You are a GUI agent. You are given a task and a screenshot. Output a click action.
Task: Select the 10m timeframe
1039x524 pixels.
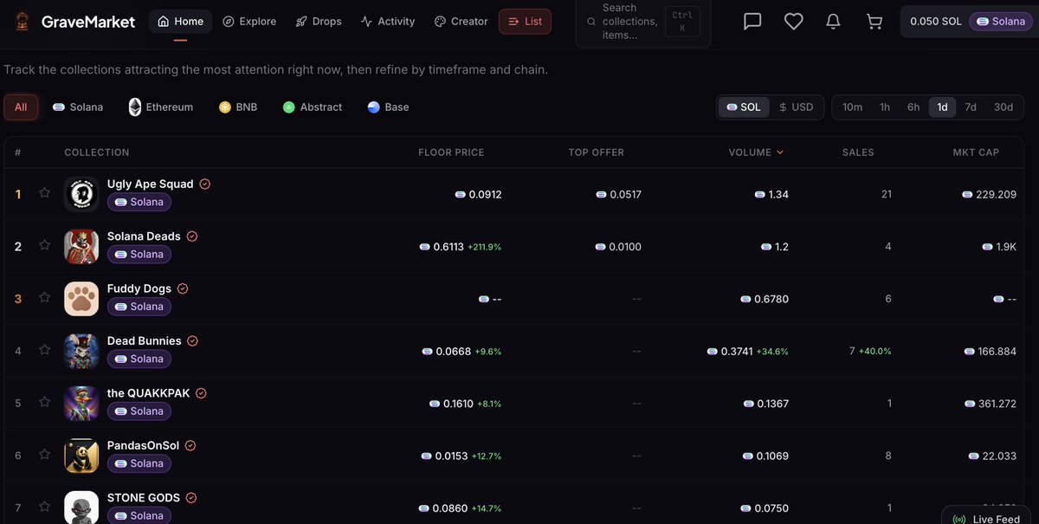click(x=853, y=107)
